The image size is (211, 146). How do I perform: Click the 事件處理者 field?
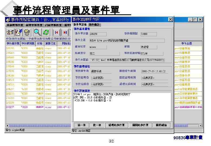[x=101, y=78]
